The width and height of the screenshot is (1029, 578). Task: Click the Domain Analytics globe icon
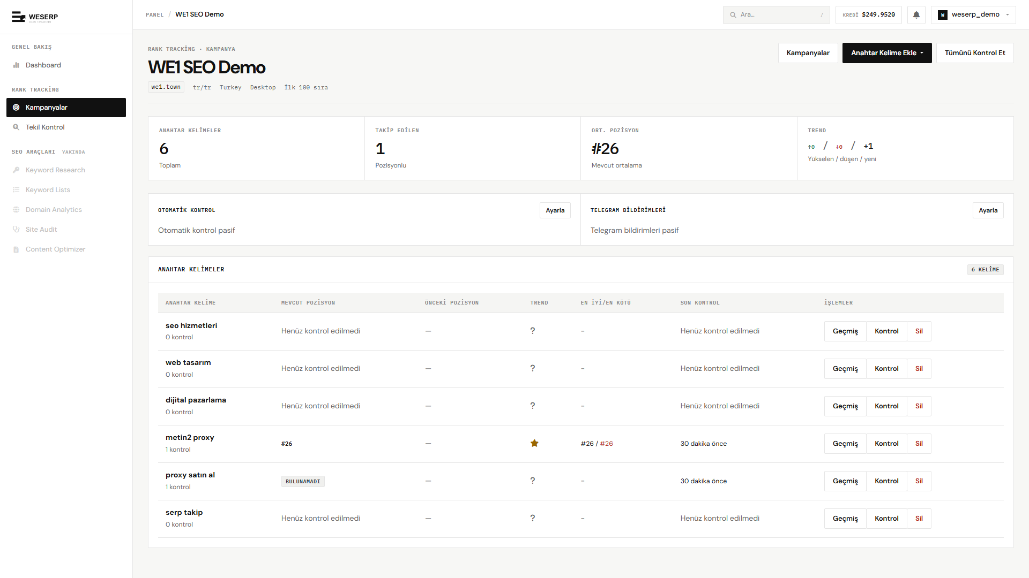pos(16,210)
